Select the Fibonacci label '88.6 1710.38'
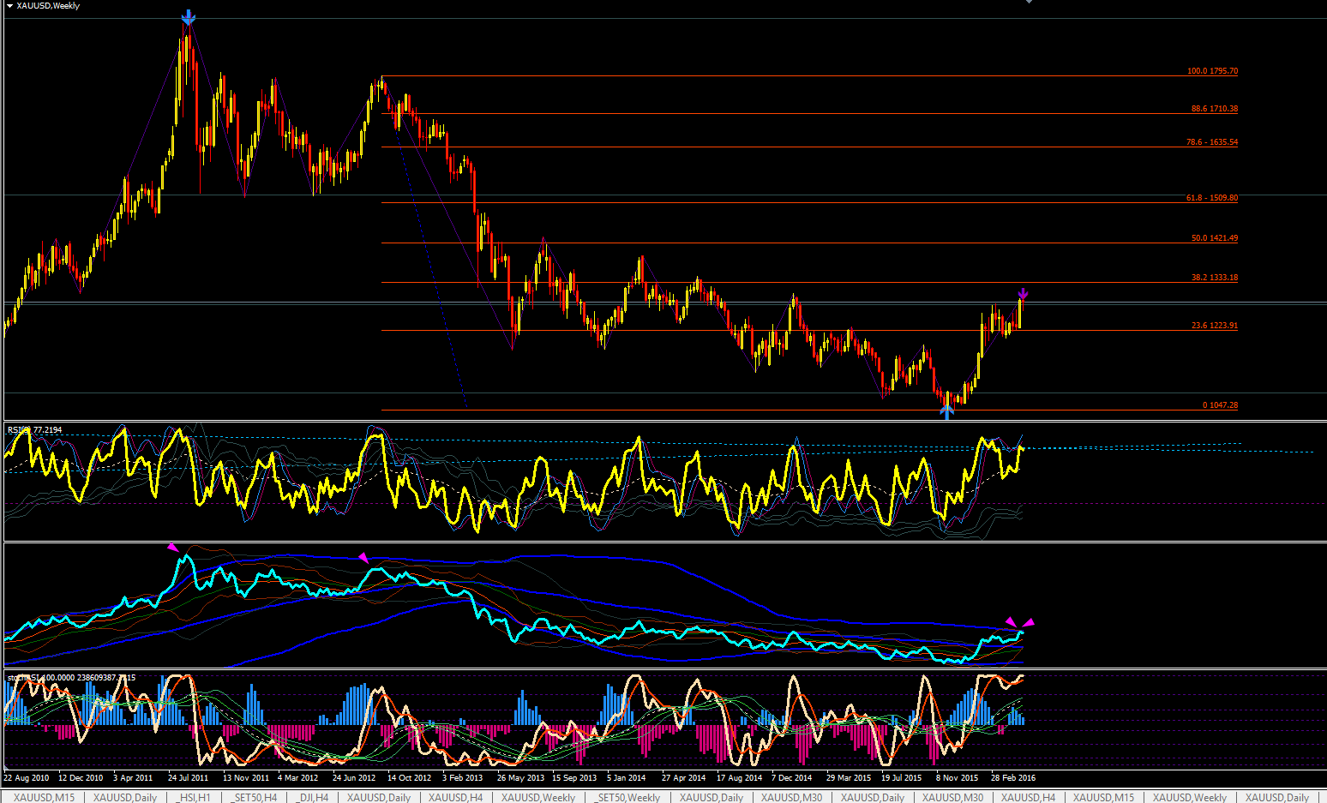Image resolution: width=1327 pixels, height=803 pixels. pyautogui.click(x=1214, y=109)
